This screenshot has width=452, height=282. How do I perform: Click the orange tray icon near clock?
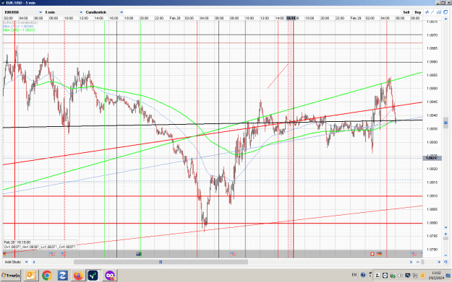(422, 276)
